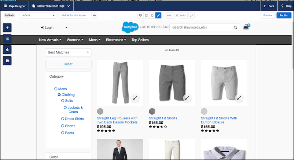Open the Best Matches sort dropdown
Viewport: 294px width, 160px height.
[x=68, y=52]
